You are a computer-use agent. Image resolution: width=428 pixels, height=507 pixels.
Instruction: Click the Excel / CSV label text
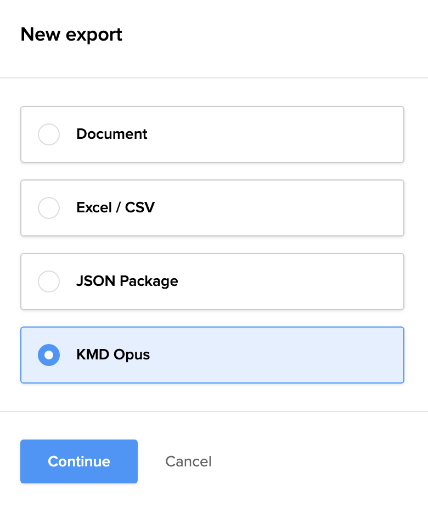[x=115, y=208]
